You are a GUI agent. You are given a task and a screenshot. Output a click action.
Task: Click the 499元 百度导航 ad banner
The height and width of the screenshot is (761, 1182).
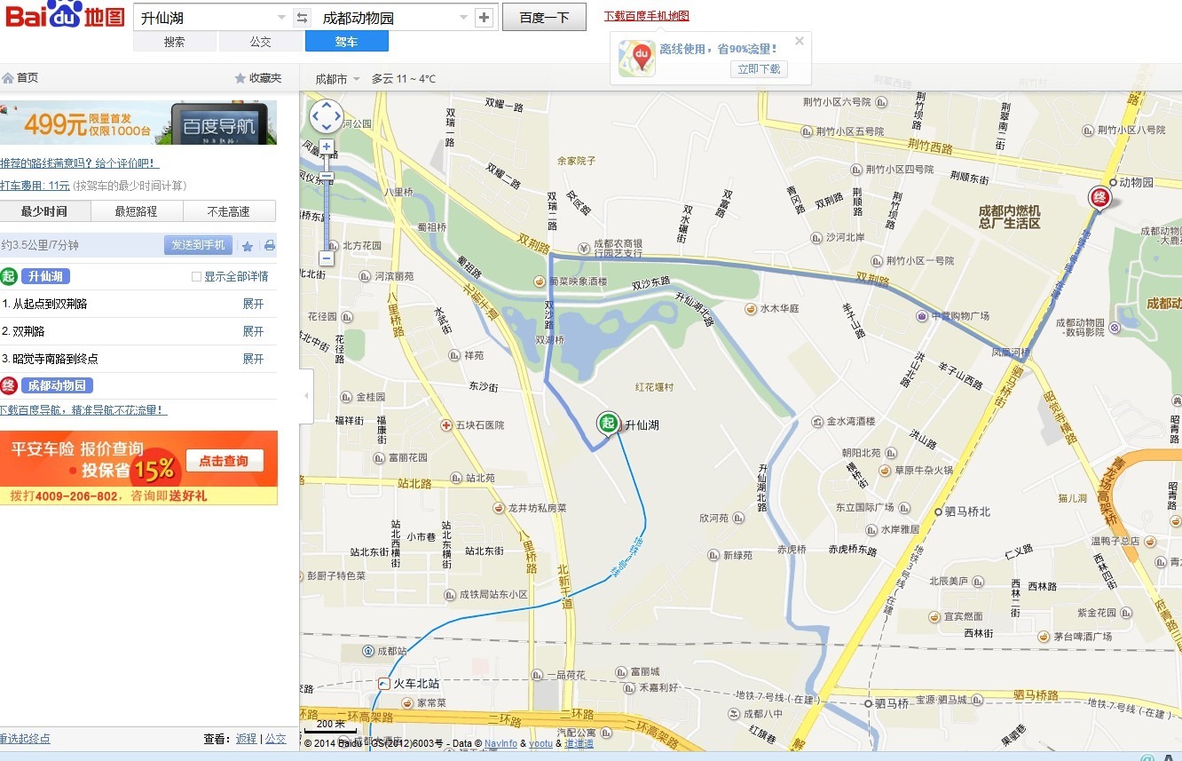pyautogui.click(x=138, y=123)
